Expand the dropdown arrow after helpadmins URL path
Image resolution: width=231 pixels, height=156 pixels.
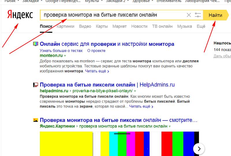click(135, 91)
